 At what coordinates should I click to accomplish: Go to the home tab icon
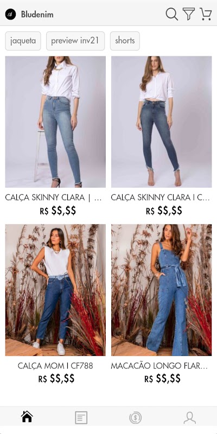pos(27,417)
